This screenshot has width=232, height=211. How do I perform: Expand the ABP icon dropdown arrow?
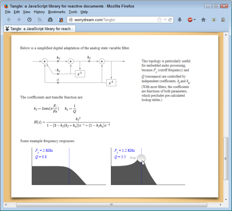(x=194, y=19)
